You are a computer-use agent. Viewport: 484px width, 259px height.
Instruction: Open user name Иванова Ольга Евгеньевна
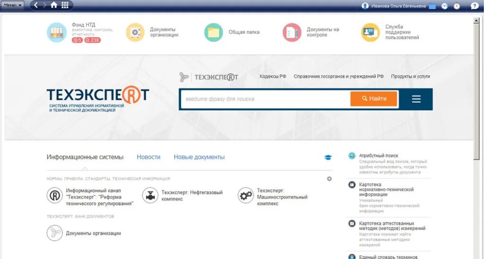point(398,6)
